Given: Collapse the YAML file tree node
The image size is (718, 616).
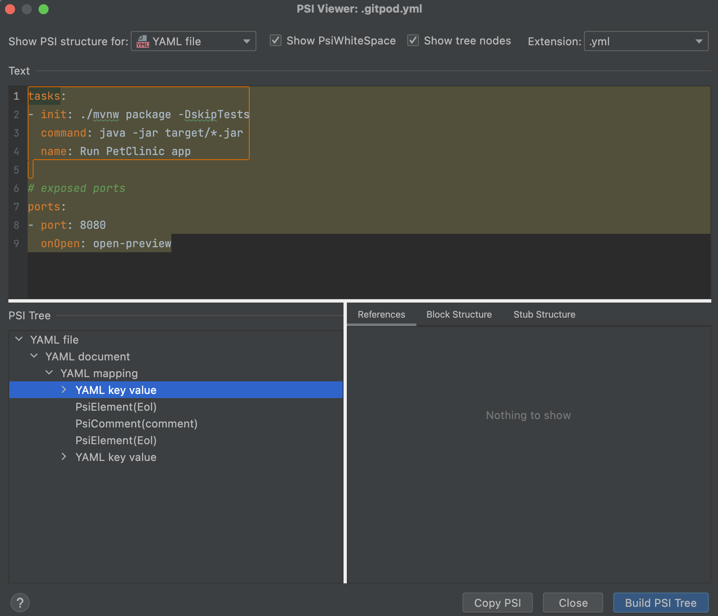Looking at the screenshot, I should pyautogui.click(x=19, y=339).
